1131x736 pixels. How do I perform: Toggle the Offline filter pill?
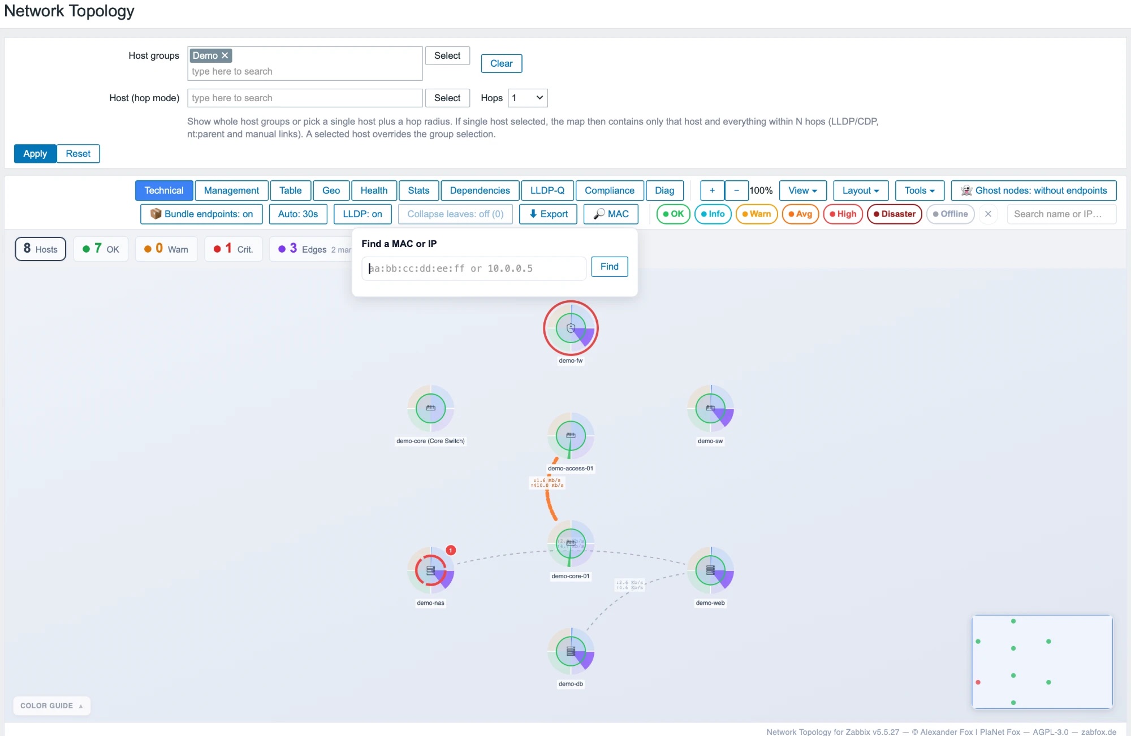[x=950, y=214]
